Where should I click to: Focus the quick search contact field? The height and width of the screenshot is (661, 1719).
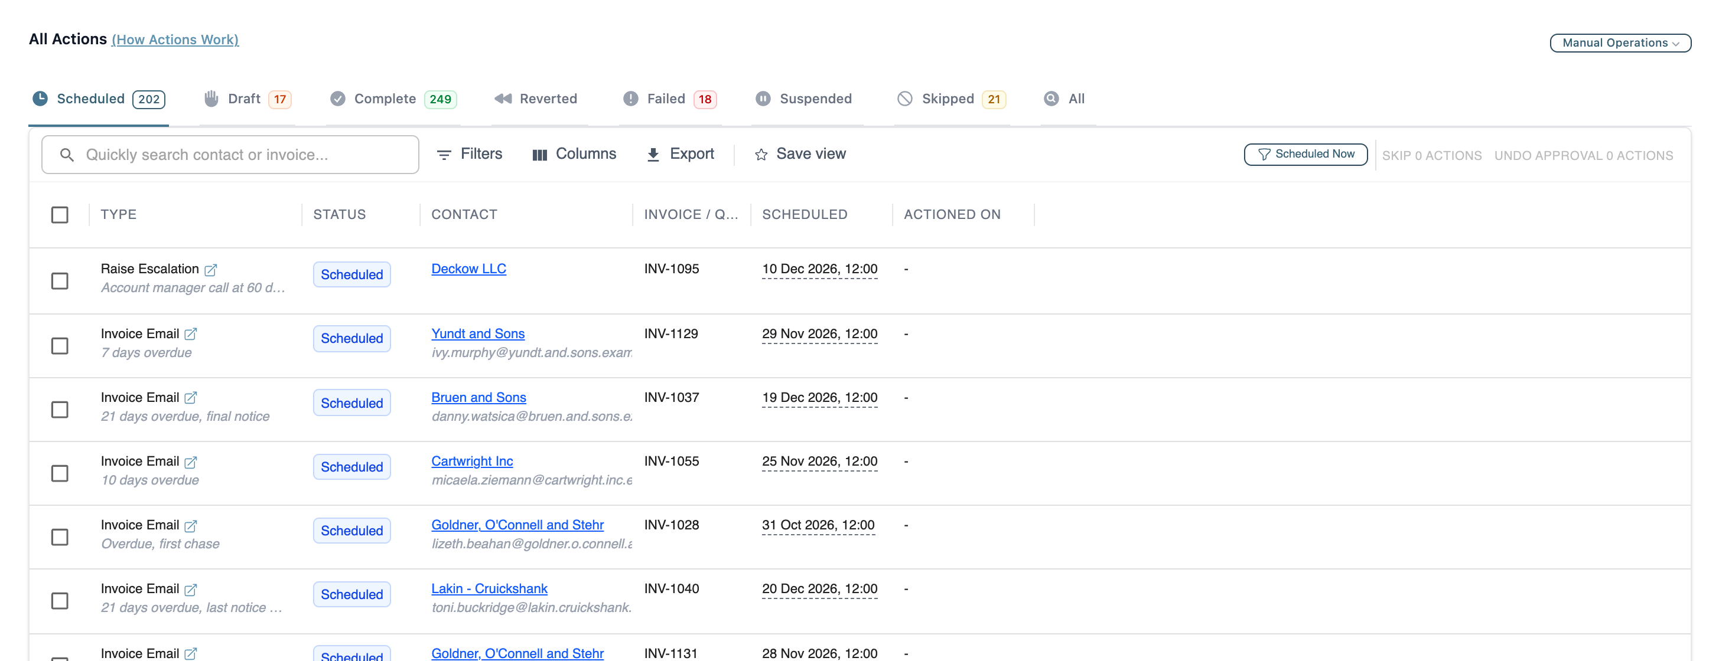(x=230, y=155)
